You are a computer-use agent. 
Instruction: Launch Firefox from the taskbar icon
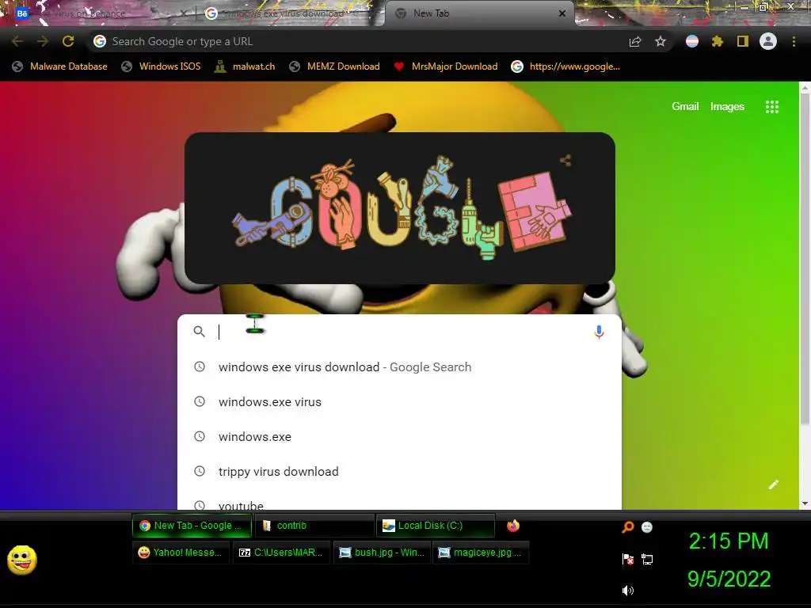click(x=512, y=526)
